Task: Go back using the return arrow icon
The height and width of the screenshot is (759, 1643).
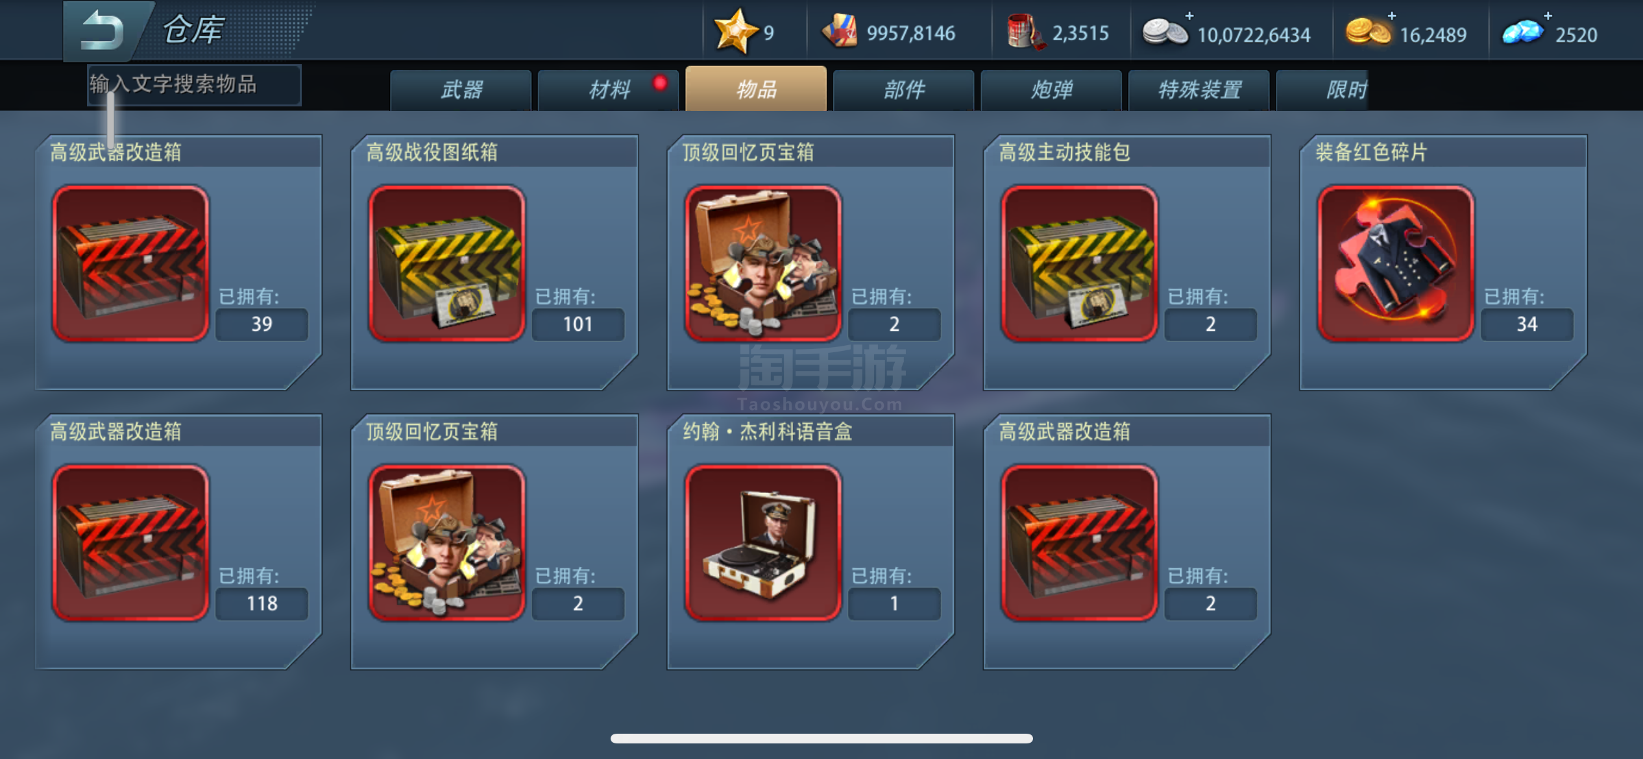Action: 102,29
